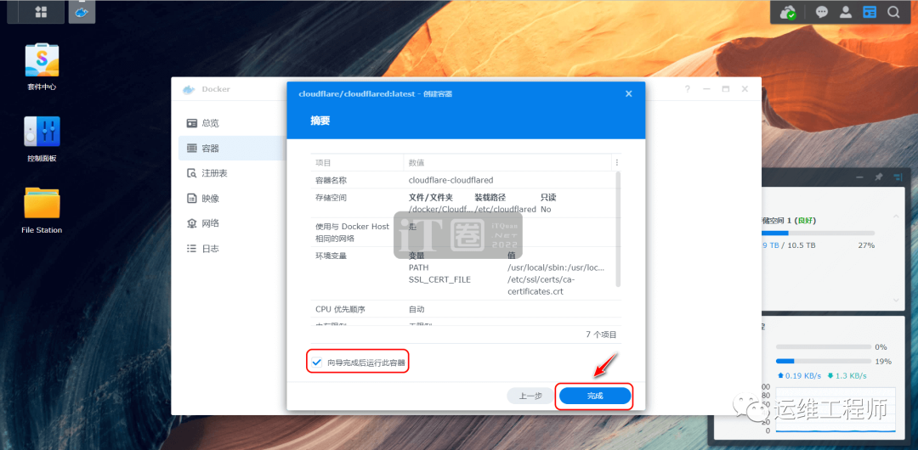Click the cloudflare-cloudflared value
The image size is (918, 450).
[450, 180]
